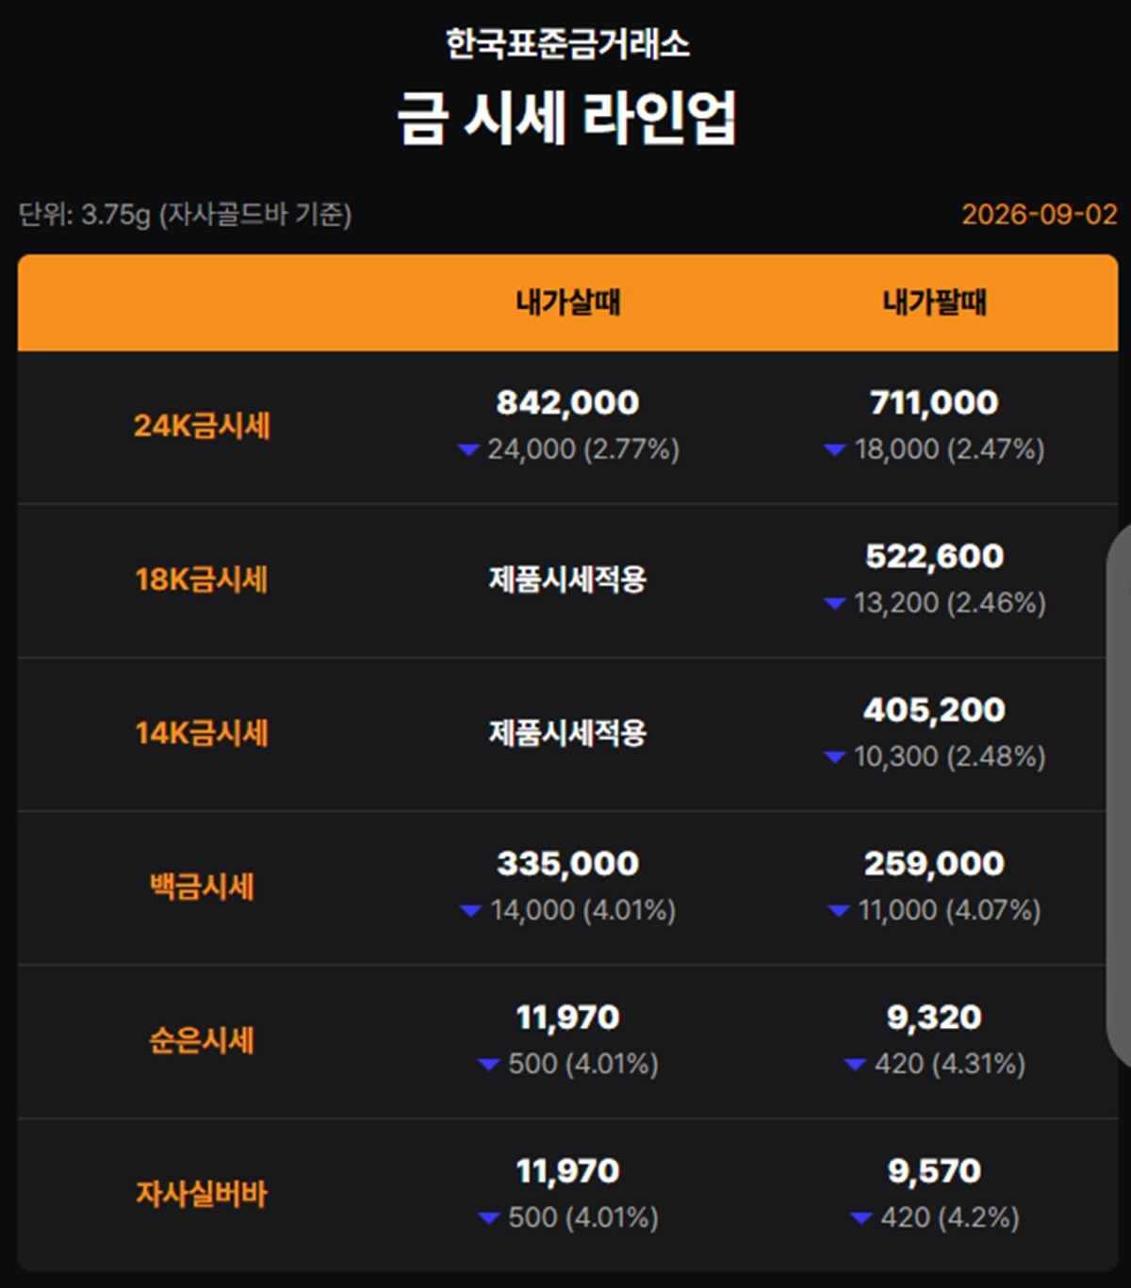Click 제품시세적용 in the 14K row
Viewport: 1131px width, 1288px height.
coord(567,733)
